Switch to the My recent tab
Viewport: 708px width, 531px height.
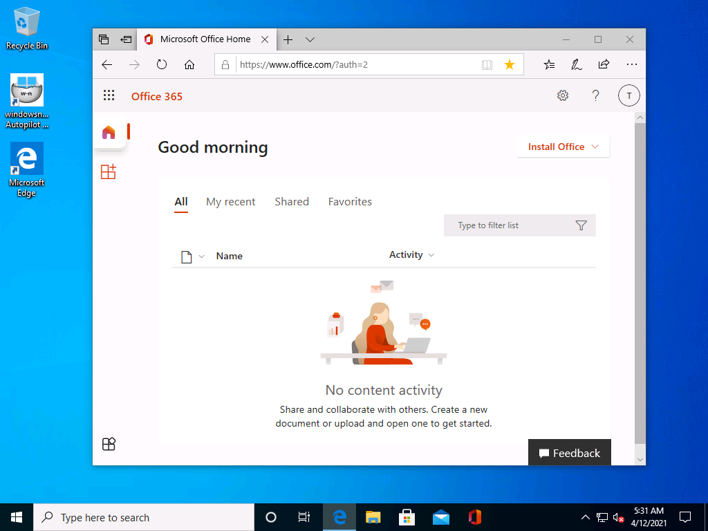[230, 202]
